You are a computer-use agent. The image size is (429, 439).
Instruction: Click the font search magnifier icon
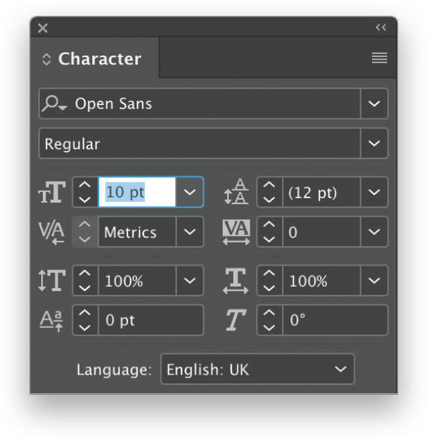point(54,104)
